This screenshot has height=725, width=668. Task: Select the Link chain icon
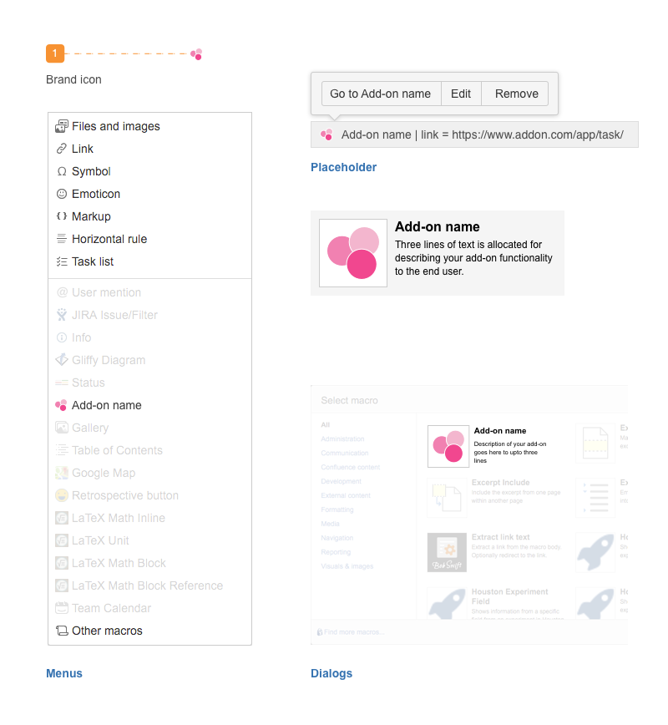click(62, 149)
